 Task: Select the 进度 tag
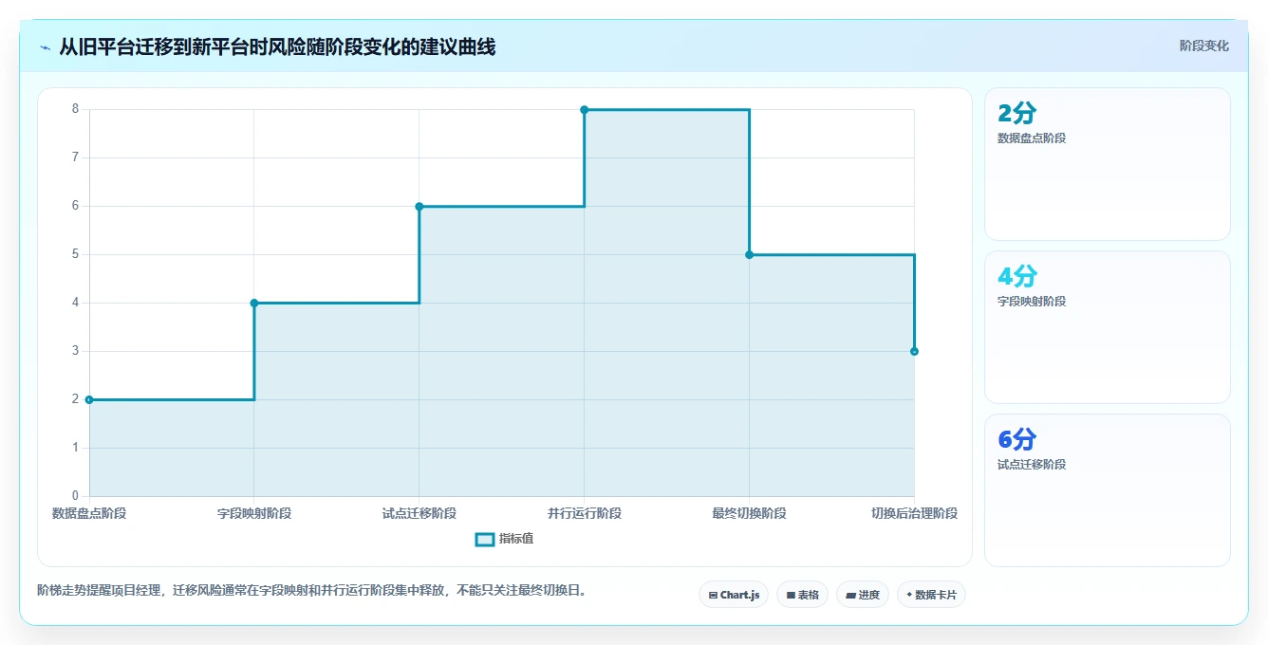pos(863,595)
